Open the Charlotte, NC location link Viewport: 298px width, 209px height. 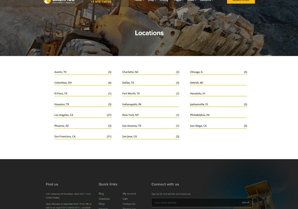pyautogui.click(x=131, y=72)
